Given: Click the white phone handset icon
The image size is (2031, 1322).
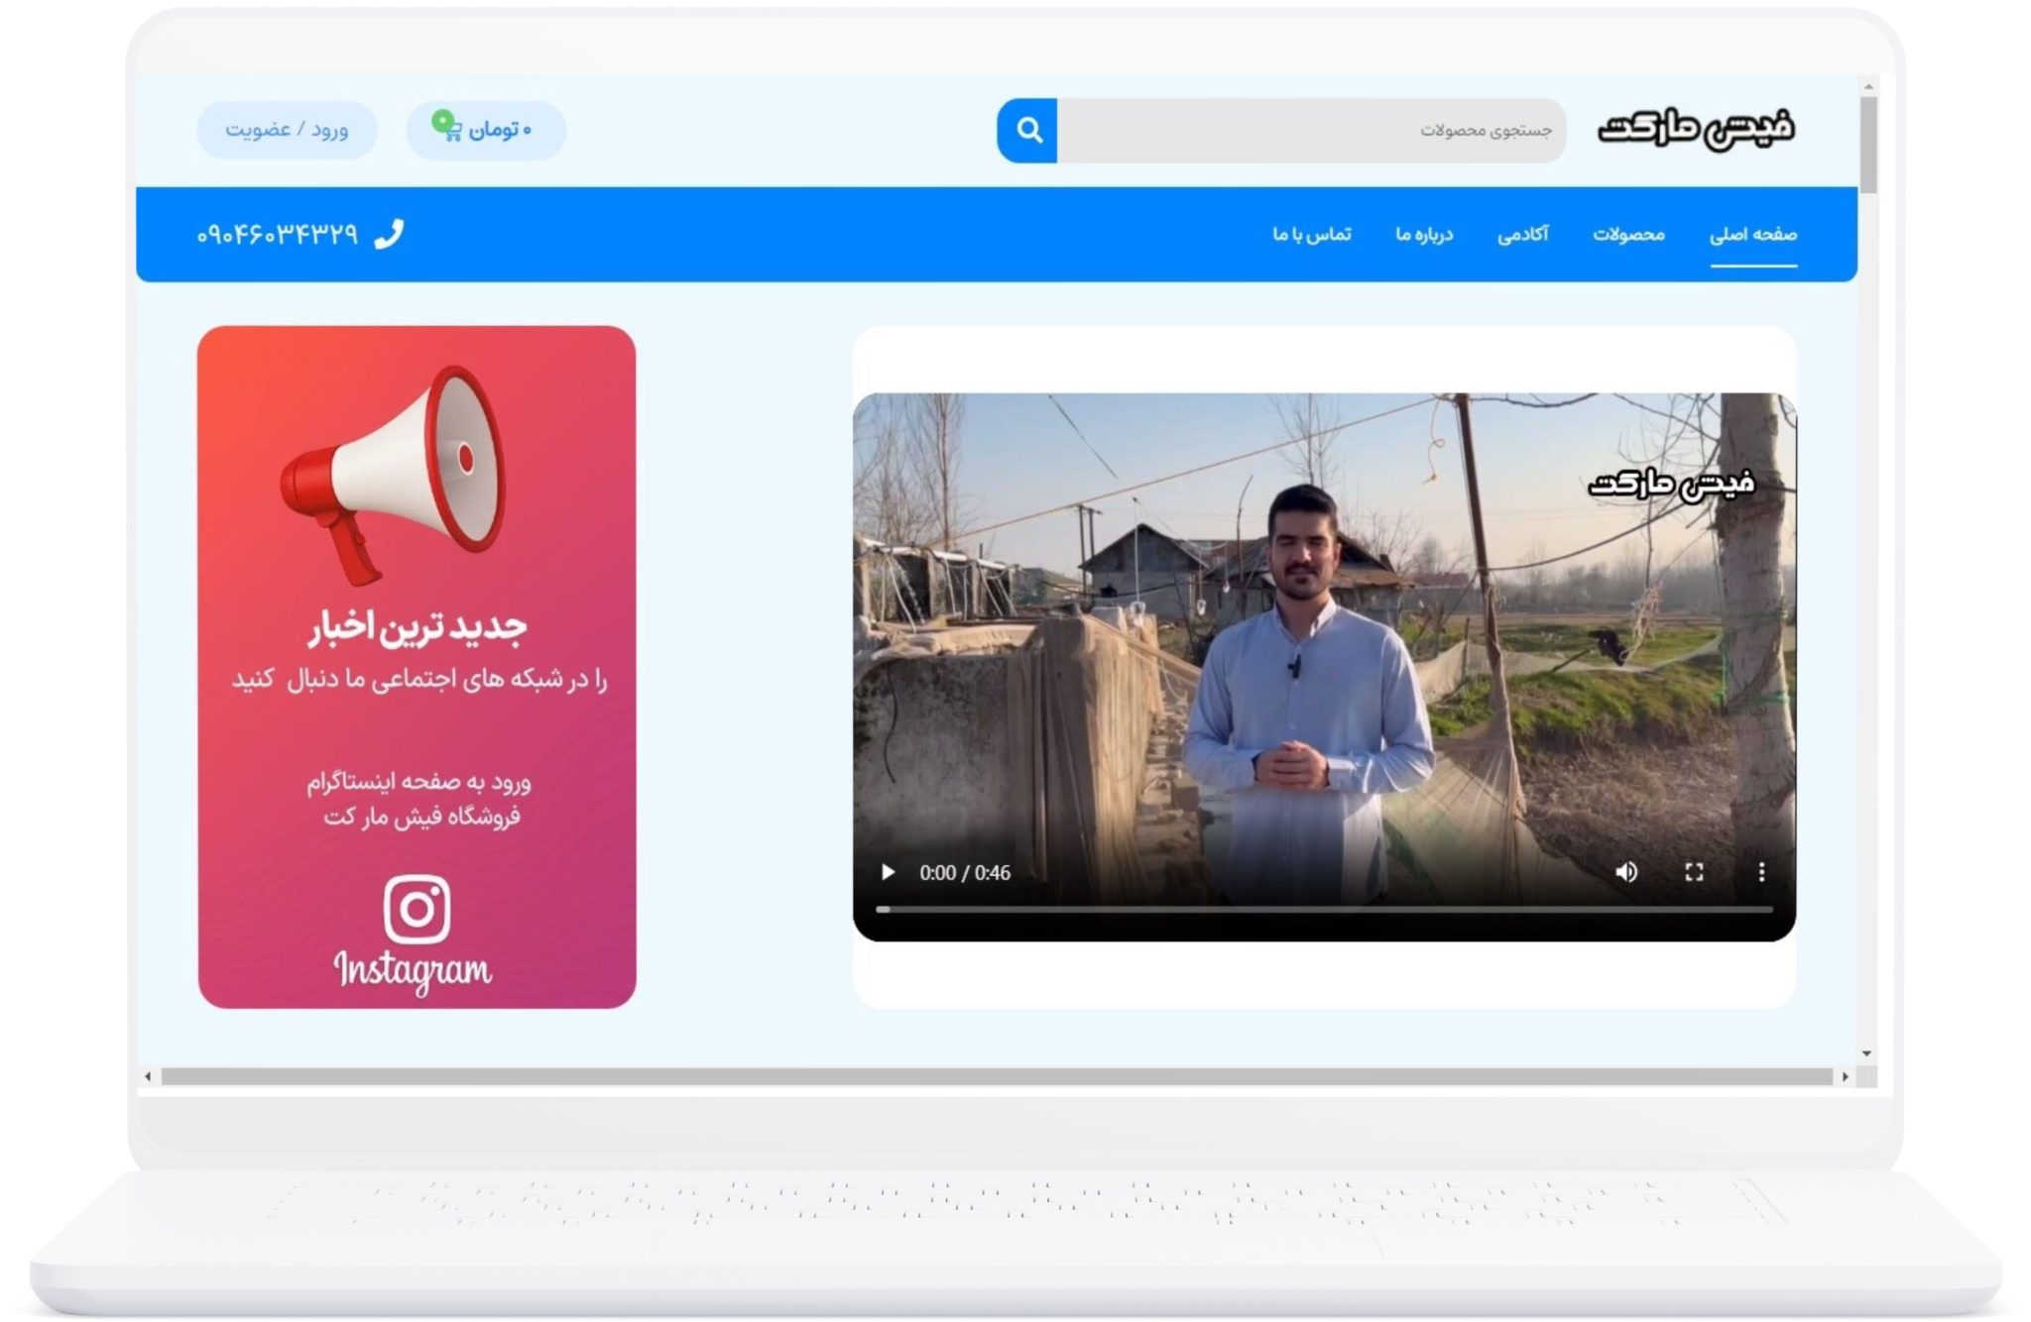Looking at the screenshot, I should coord(389,234).
